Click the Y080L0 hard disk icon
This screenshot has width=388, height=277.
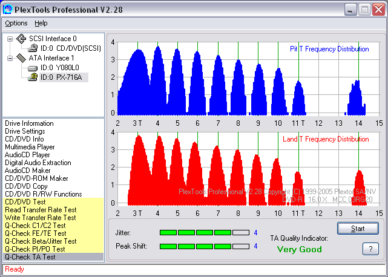click(x=33, y=68)
